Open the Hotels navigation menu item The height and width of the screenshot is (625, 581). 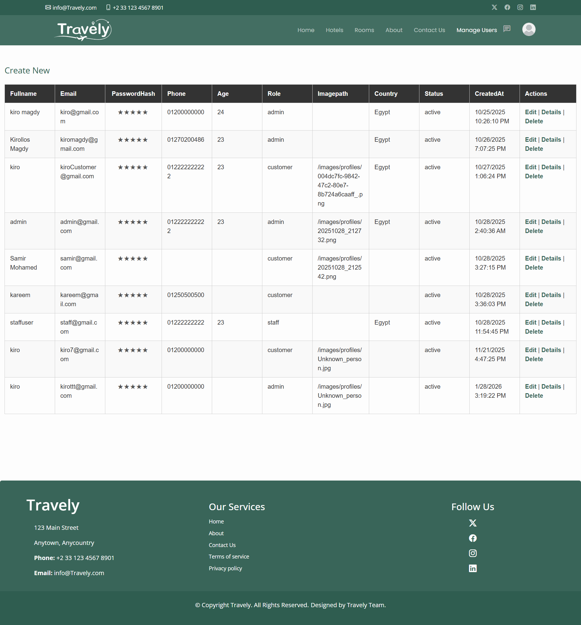334,30
